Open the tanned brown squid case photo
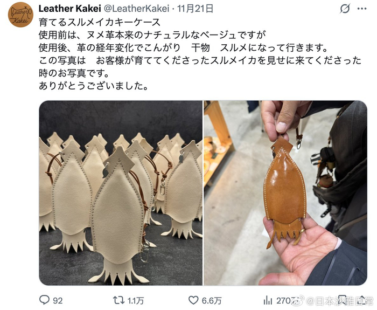 coord(285,193)
